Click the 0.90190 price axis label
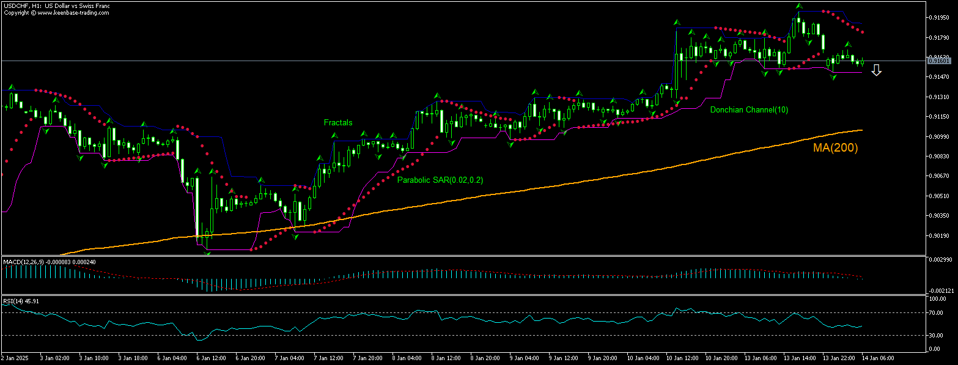This screenshot has width=958, height=365. click(938, 235)
